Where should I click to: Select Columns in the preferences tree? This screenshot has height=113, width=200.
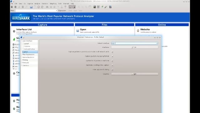coord(27,46)
